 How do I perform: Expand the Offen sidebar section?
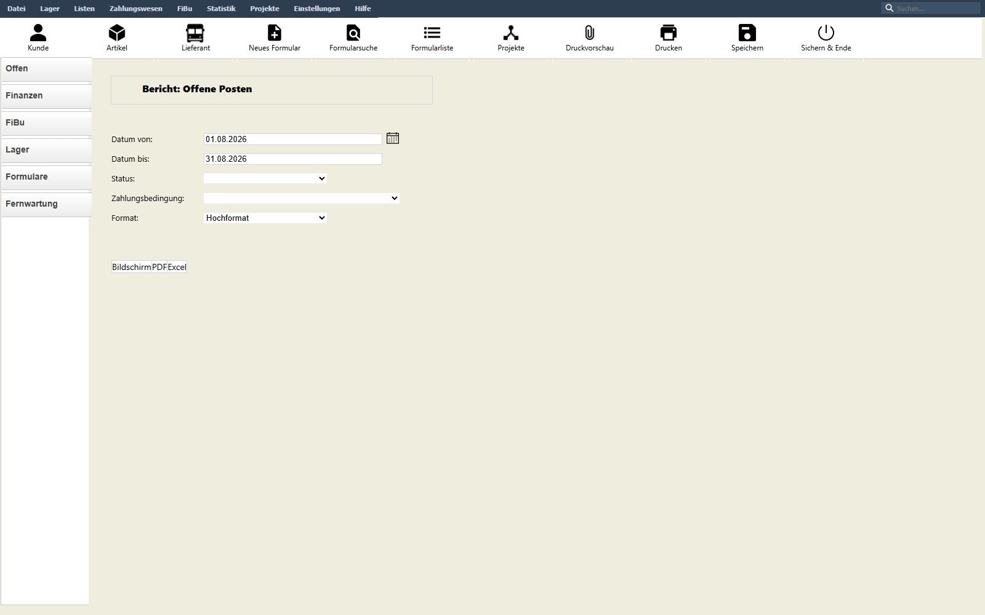(46, 69)
